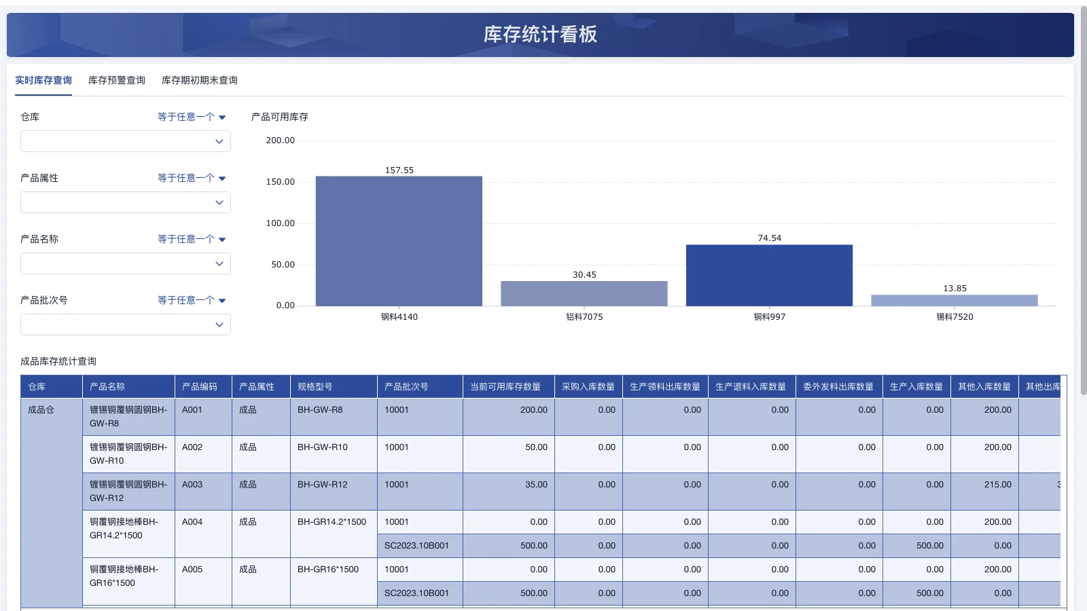1087x611 pixels.
Task: Select the 钢料4140 bar in chart
Action: point(398,241)
